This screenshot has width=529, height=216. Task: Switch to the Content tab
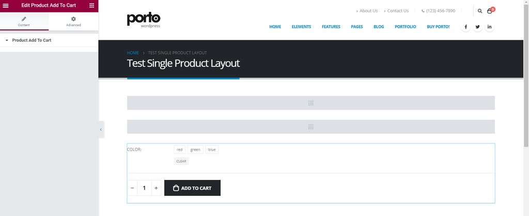point(24,22)
